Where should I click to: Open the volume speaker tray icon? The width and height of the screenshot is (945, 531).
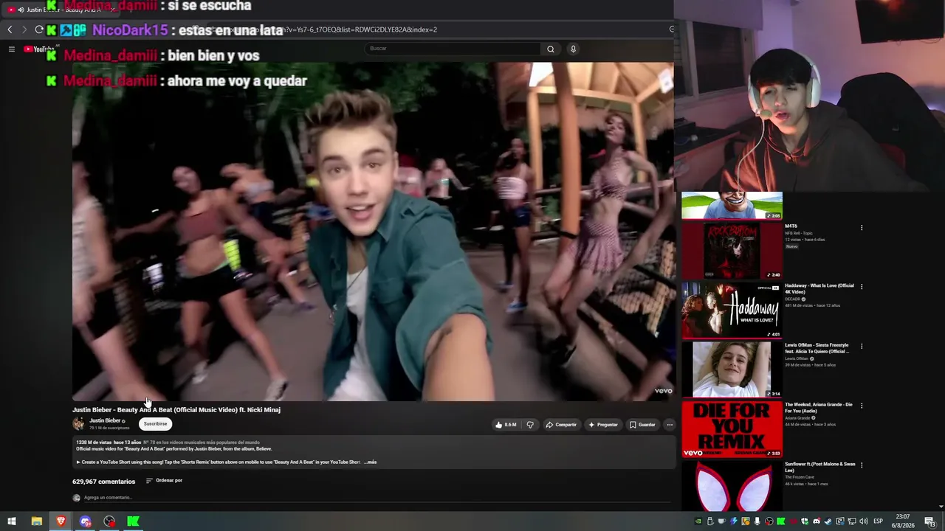tap(864, 521)
